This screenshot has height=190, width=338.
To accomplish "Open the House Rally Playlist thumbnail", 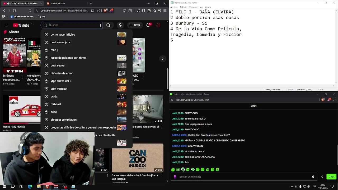I will coord(22,109).
